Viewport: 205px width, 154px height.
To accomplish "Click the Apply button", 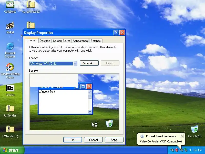I will pos(114,140).
